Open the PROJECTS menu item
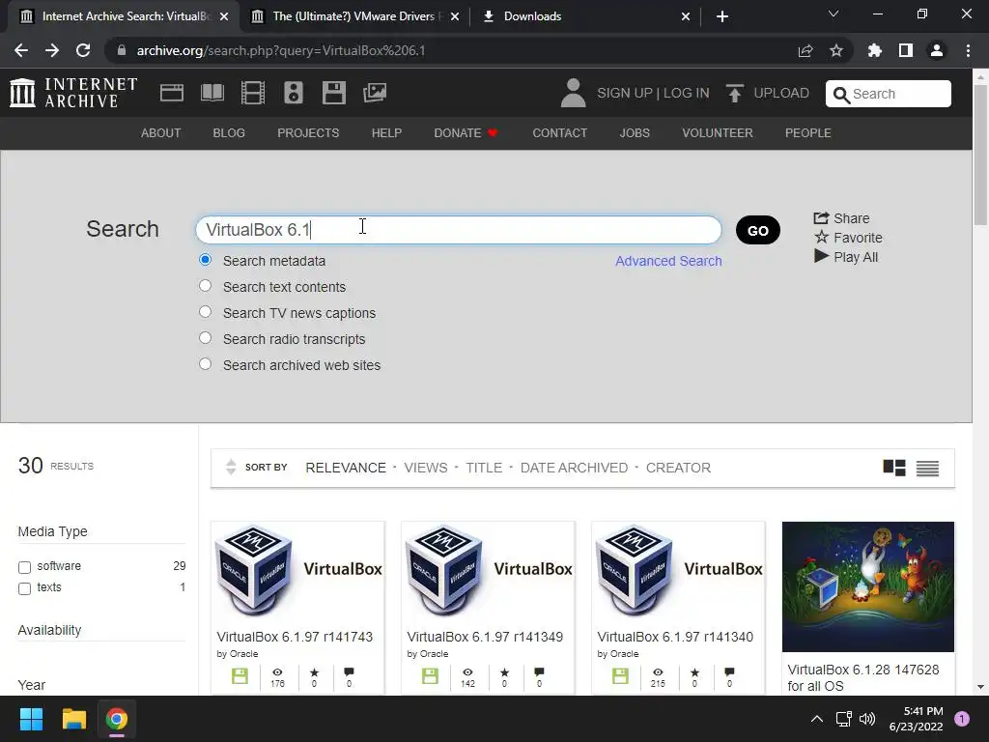989x742 pixels. pyautogui.click(x=308, y=133)
